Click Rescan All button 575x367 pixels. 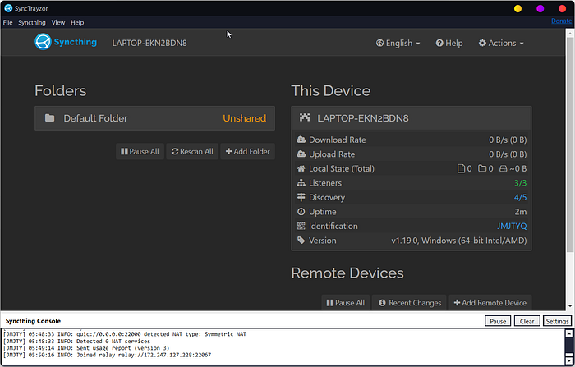(x=192, y=151)
